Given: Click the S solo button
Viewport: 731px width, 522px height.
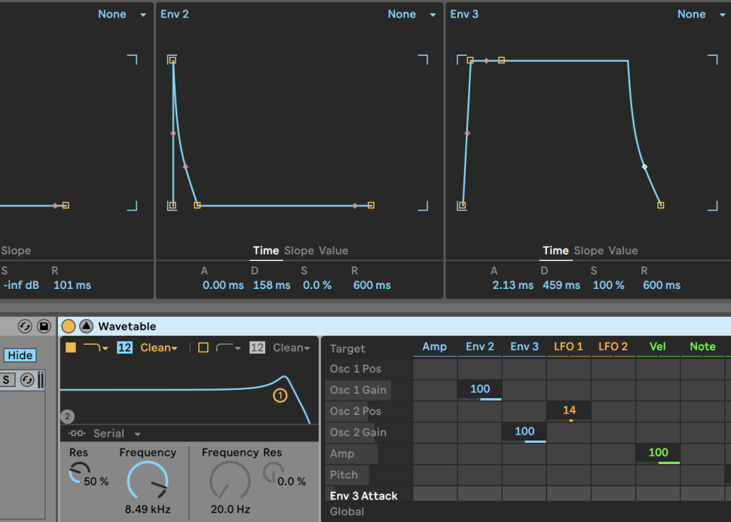Looking at the screenshot, I should click(x=7, y=379).
